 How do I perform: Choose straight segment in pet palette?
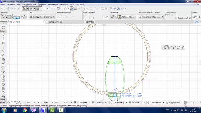coord(166,47)
